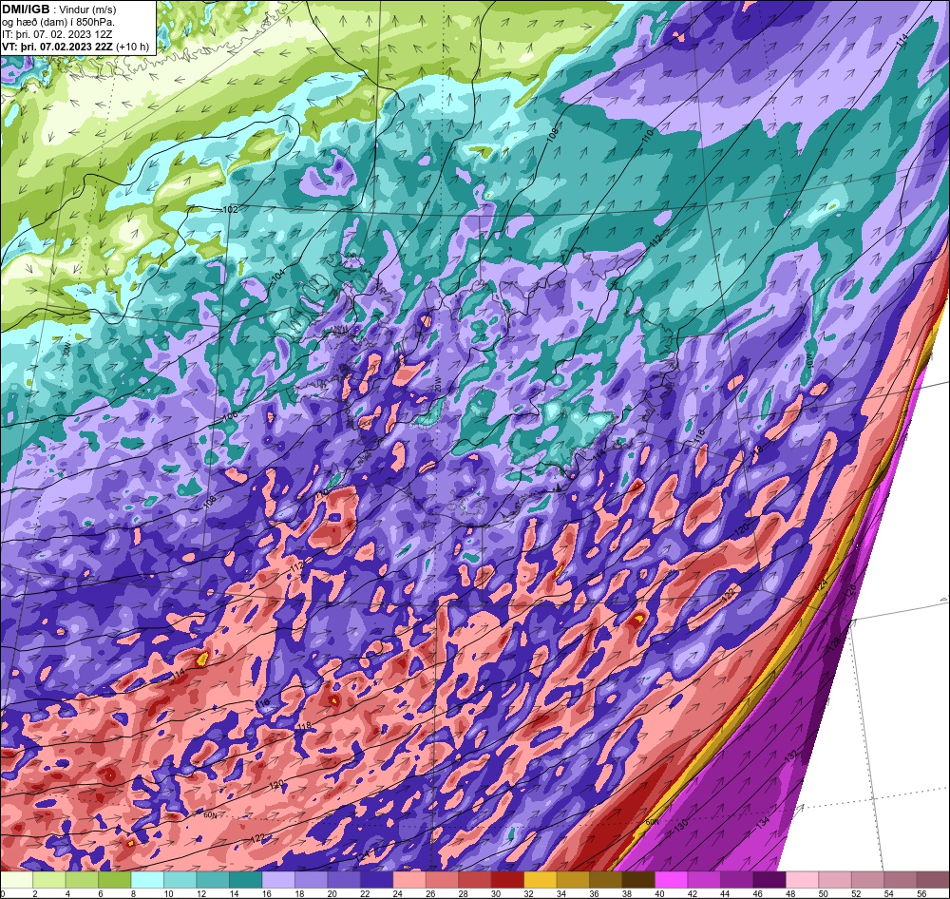Click the 14–16 m/s dark teal legend swatch
Screen dimensions: 950x899
(246, 880)
